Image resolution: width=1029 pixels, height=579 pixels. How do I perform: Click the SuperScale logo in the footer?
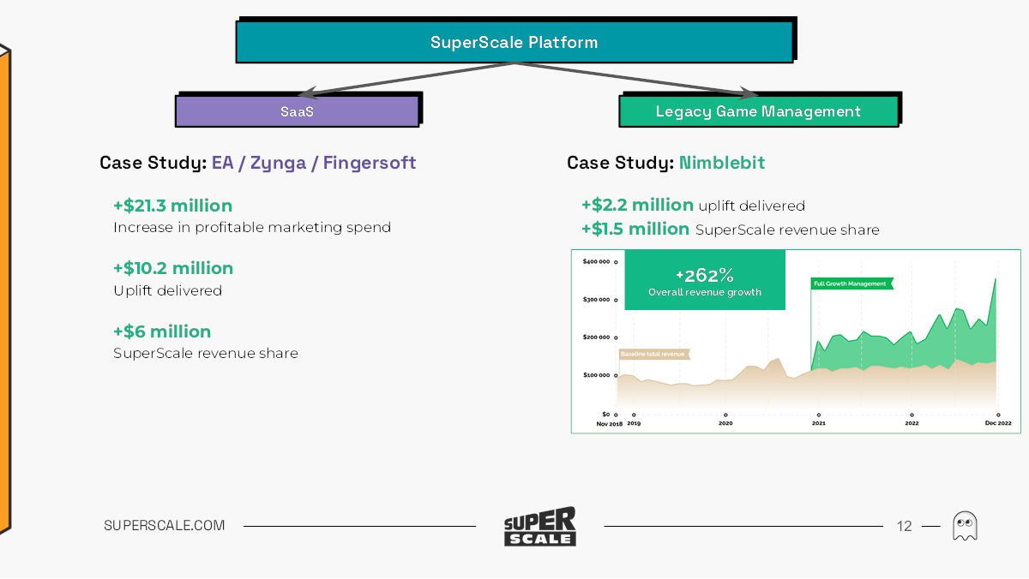pyautogui.click(x=539, y=526)
